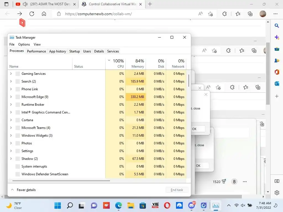Open weather widget 76°F Clear
This screenshot has height=212, width=283.
pos(14,205)
